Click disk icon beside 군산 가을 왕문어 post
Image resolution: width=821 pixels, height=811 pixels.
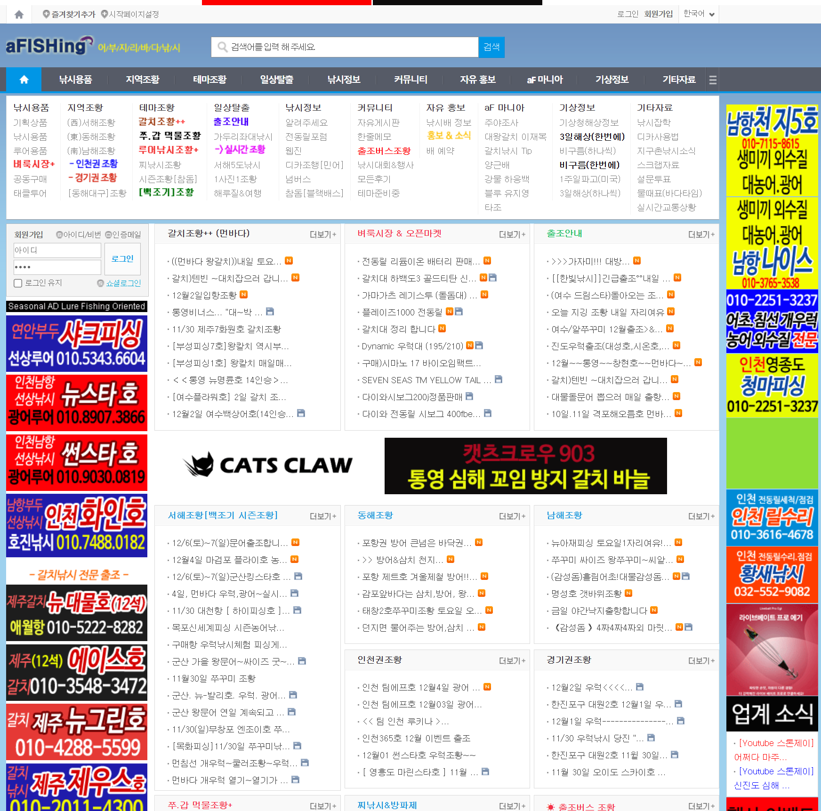click(302, 661)
